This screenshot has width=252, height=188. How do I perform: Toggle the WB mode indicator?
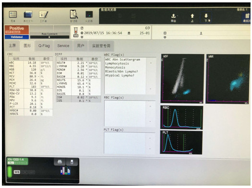tap(17, 172)
